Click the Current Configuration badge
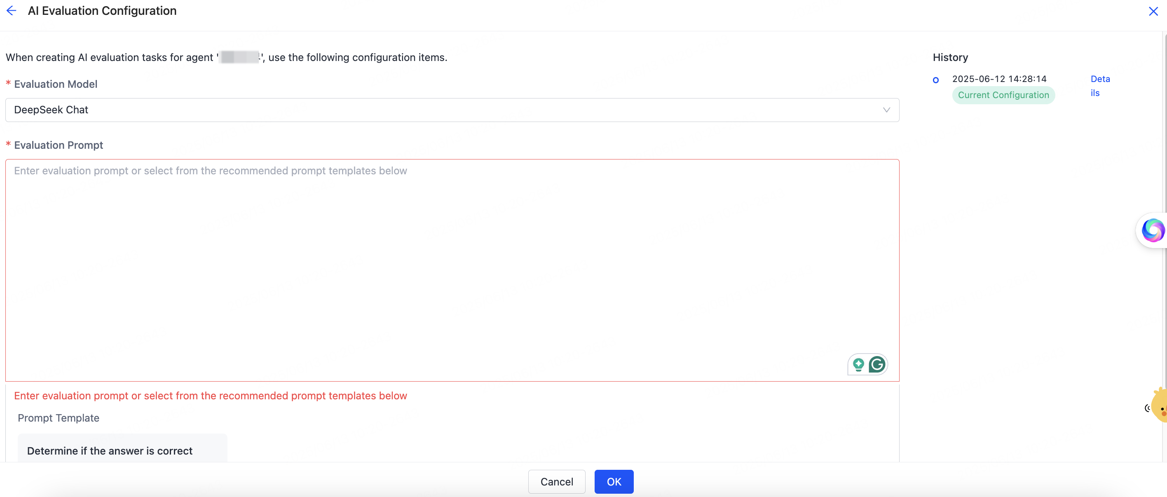The width and height of the screenshot is (1167, 497). pos(1003,95)
